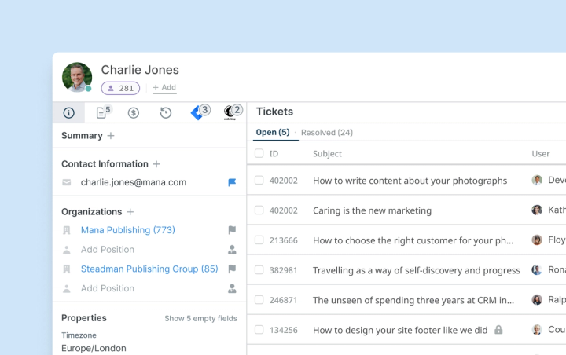The image size is (566, 355).
Task: Click Show 5 empty fields
Action: point(200,319)
